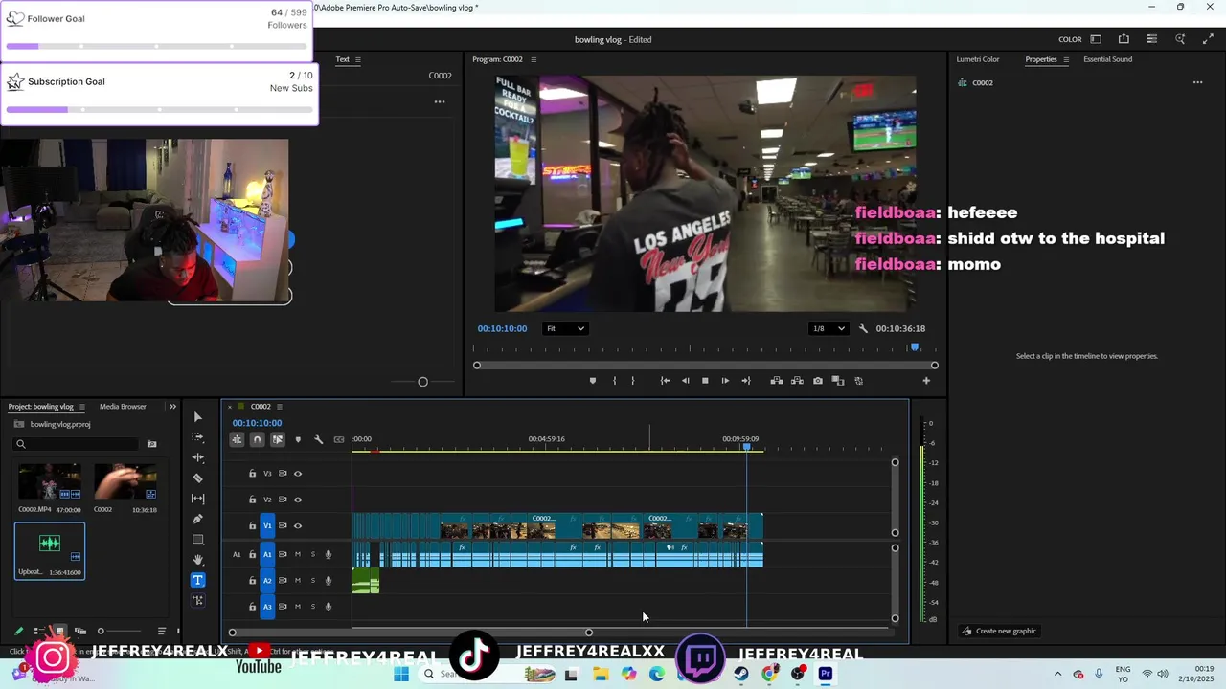Open Program Monitor button editor plus
Viewport: 1226px width, 689px height.
coord(926,381)
